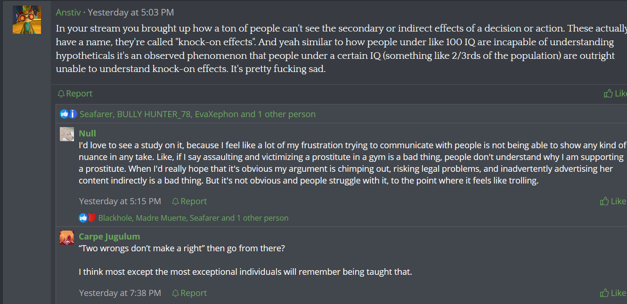Report Null's comment
Viewport: 627px width, 304px height.
point(189,201)
